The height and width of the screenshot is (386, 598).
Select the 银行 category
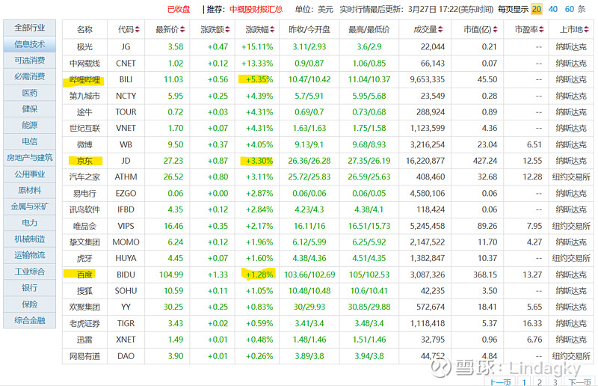point(30,287)
